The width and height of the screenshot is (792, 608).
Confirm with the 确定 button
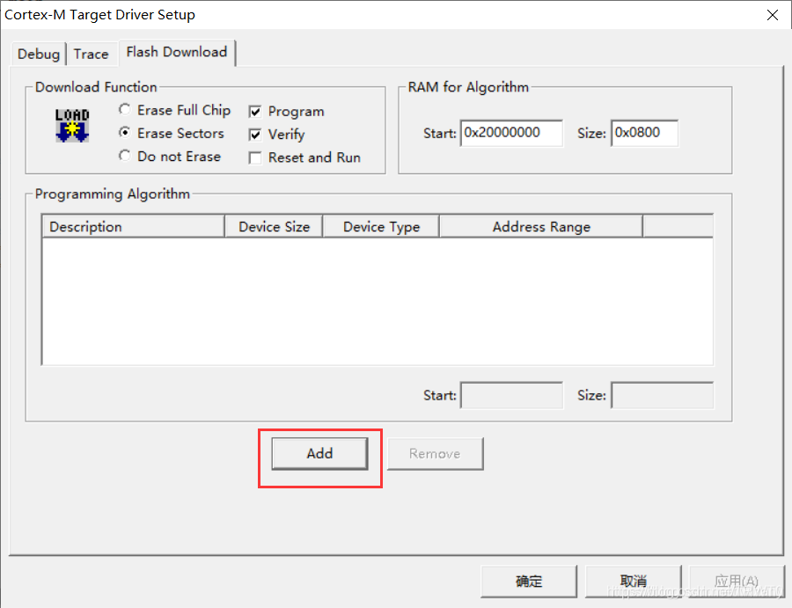(x=529, y=582)
